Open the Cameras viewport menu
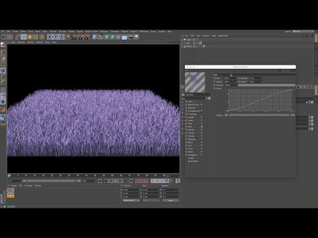Screen dimensions: 318x238 (21, 42)
